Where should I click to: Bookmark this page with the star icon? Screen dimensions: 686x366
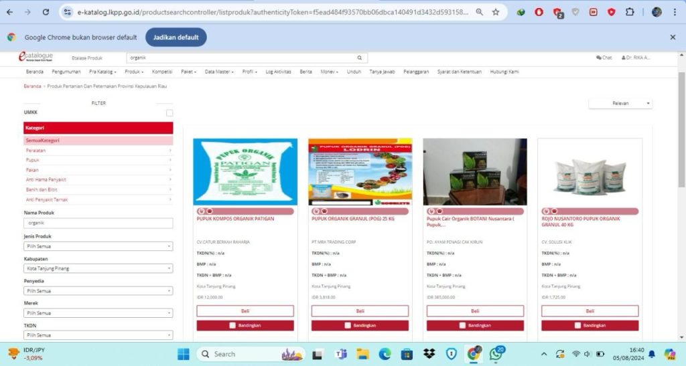point(496,12)
